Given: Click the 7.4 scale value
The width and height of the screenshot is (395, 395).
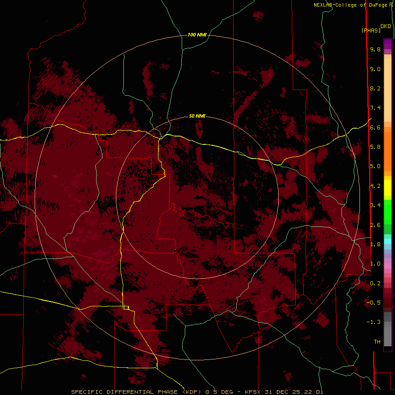Looking at the screenshot, I should click(375, 108).
